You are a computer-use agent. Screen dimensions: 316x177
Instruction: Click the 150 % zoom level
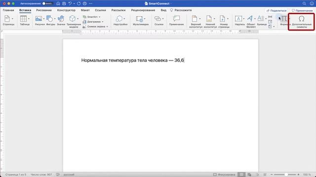(307, 175)
